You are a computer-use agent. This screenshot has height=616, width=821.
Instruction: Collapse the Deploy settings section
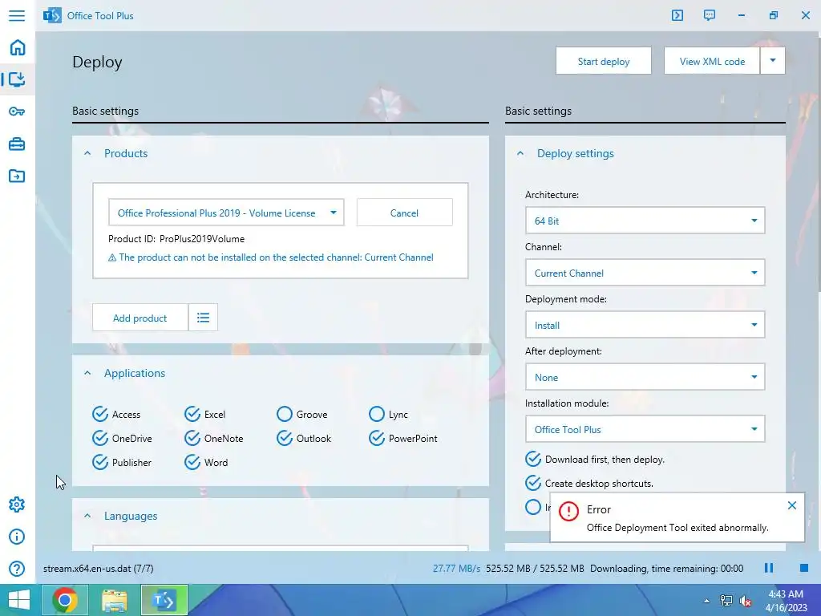pos(520,153)
